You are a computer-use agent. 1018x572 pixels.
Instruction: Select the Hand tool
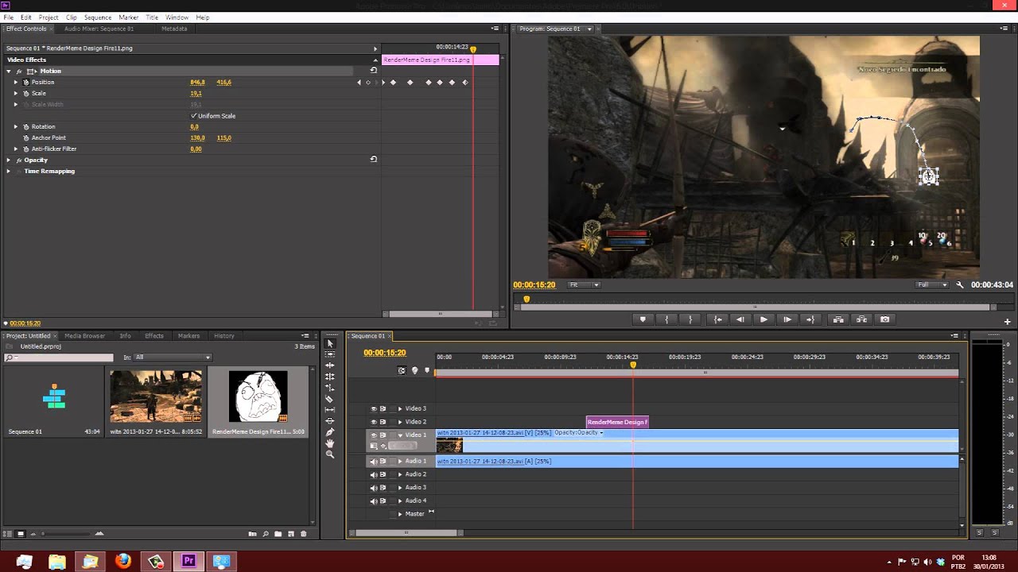point(330,443)
